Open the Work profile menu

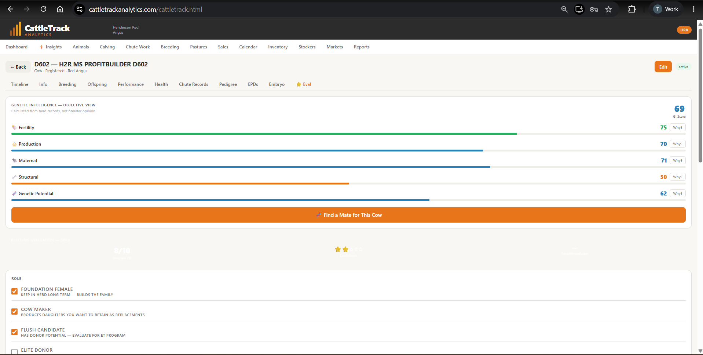(x=666, y=9)
